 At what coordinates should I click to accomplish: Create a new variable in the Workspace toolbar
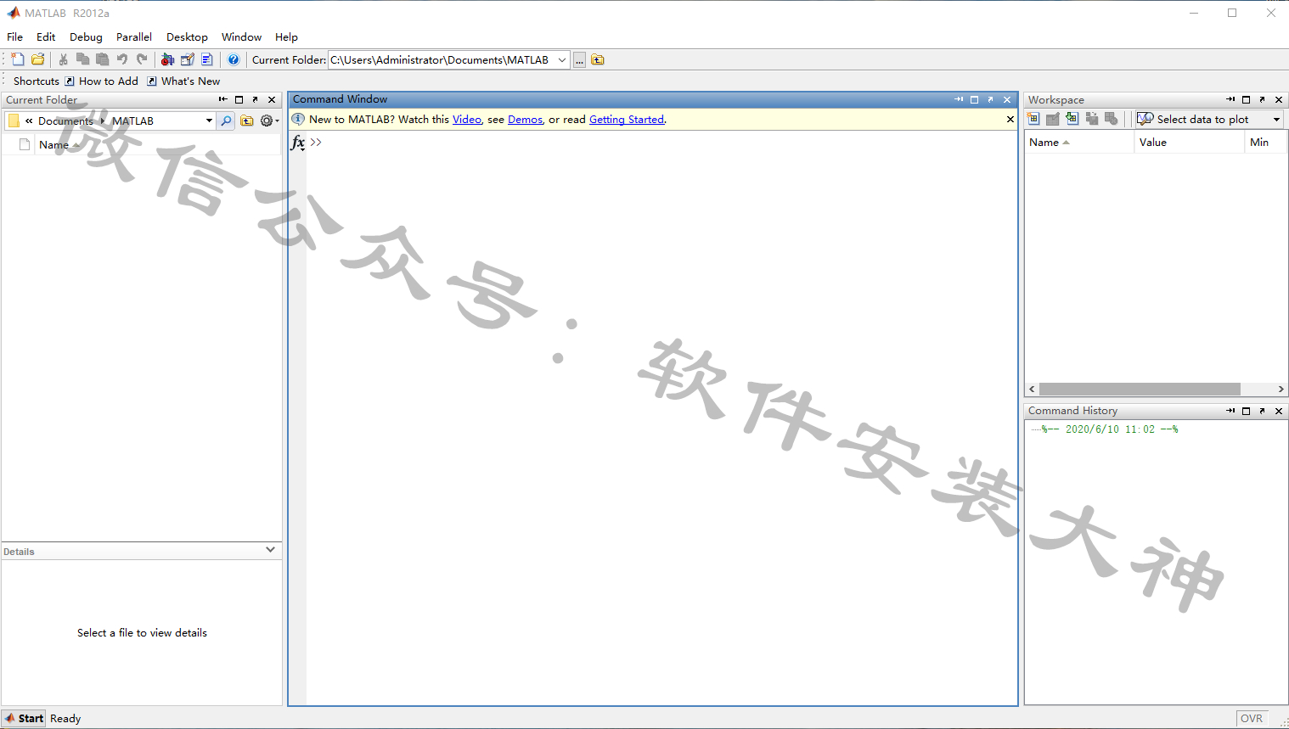click(1033, 119)
